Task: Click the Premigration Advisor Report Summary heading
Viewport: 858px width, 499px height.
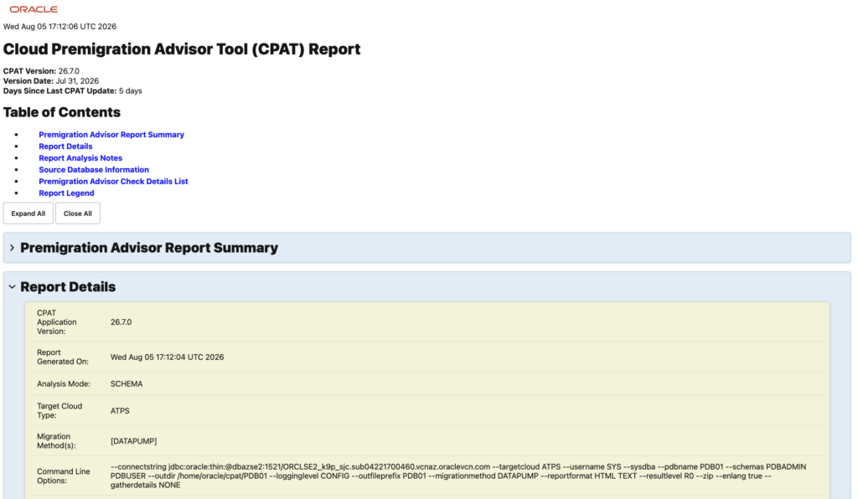Action: [x=149, y=248]
